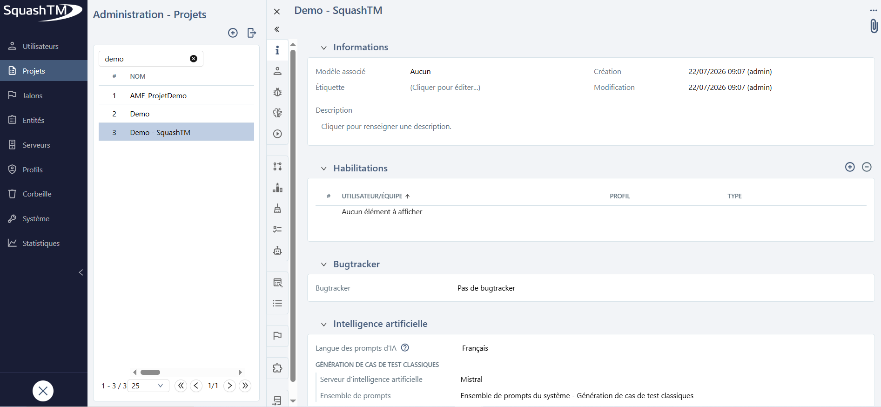881x407 pixels.
Task: Click the podium star anchor icon
Action: (x=277, y=187)
